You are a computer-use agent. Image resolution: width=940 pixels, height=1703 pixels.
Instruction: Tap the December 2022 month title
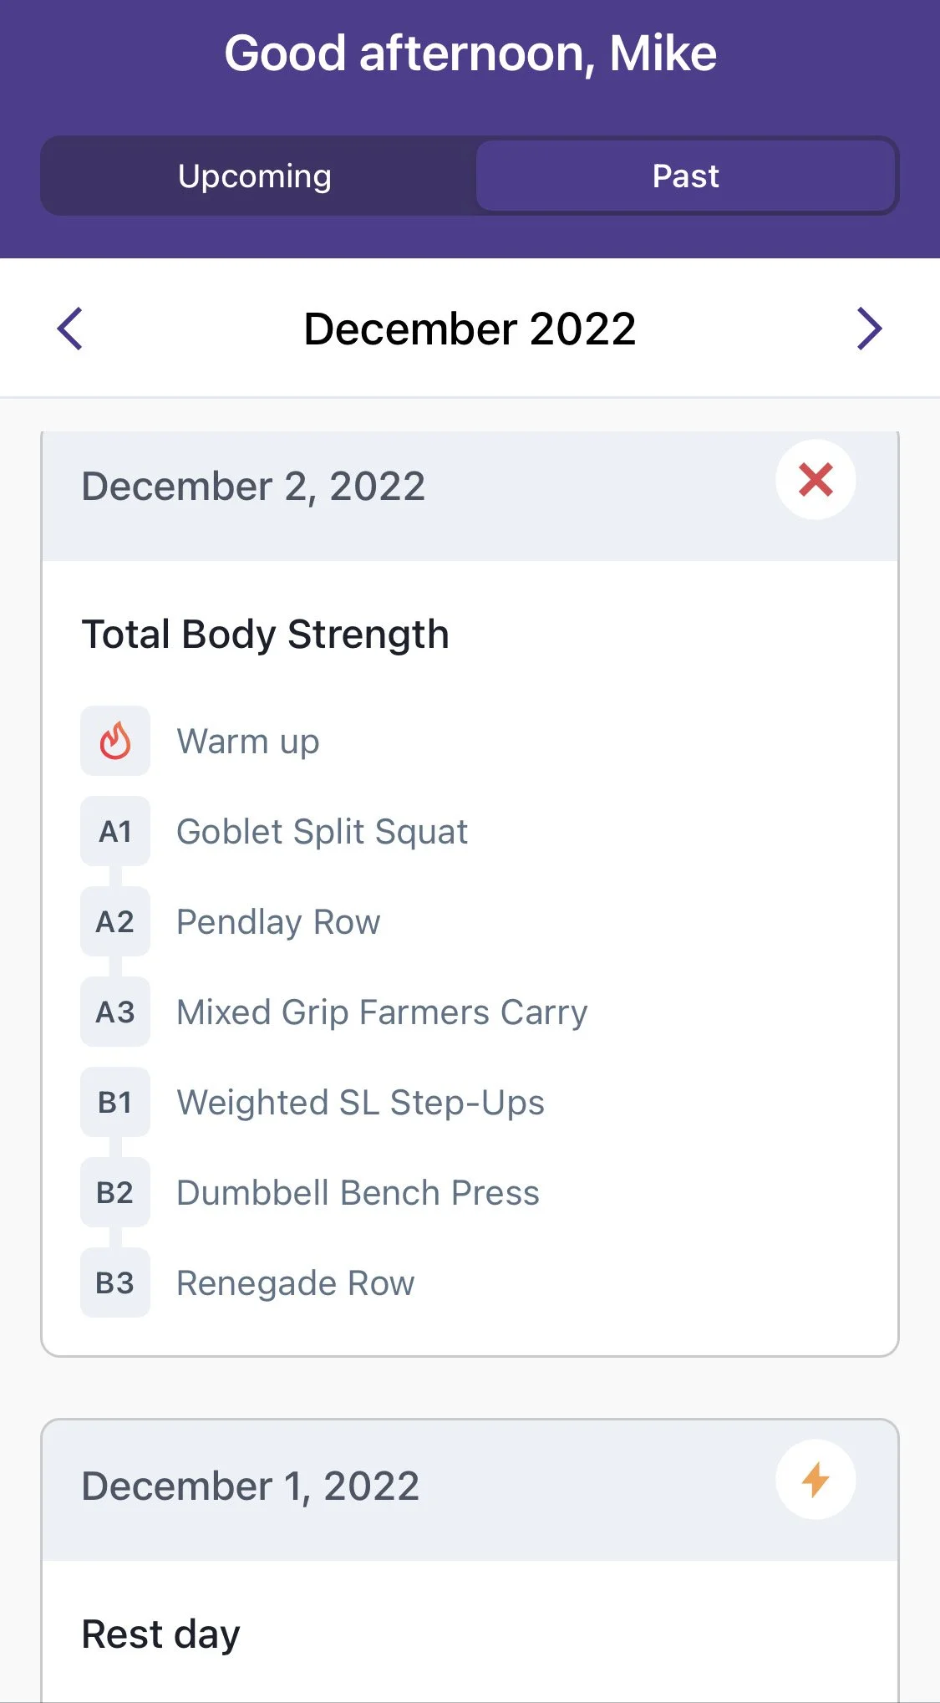(470, 329)
